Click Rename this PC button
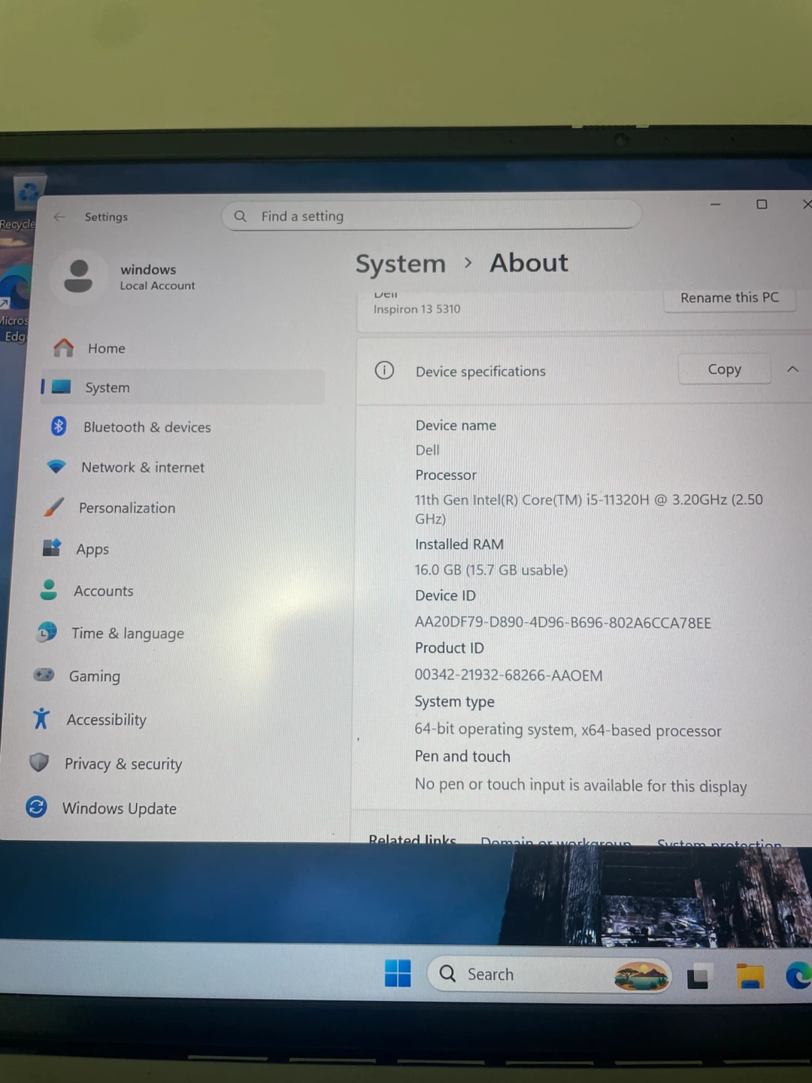 (x=729, y=297)
